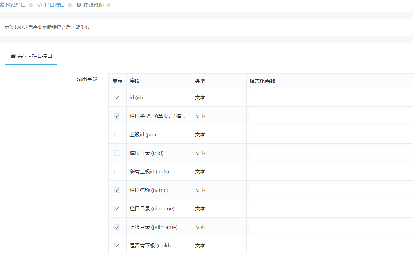Uncheck the 栏目类型 display checkbox

[x=117, y=116]
